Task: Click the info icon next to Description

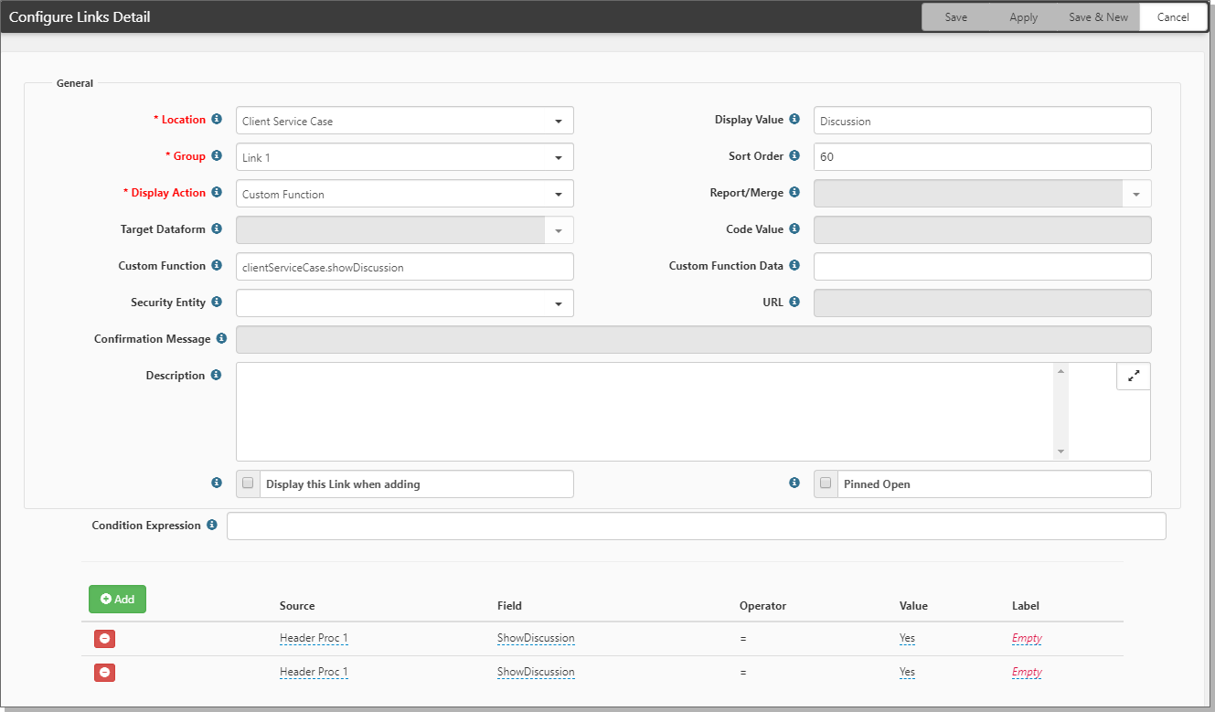Action: click(217, 376)
